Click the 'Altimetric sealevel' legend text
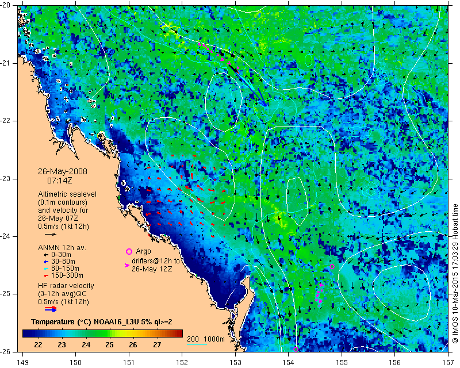This screenshot has height=368, width=460. 67,194
